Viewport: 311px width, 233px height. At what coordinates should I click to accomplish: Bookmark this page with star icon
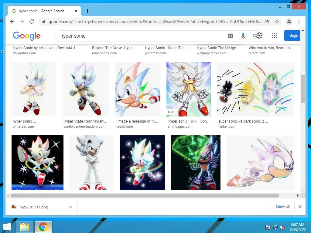point(277,22)
